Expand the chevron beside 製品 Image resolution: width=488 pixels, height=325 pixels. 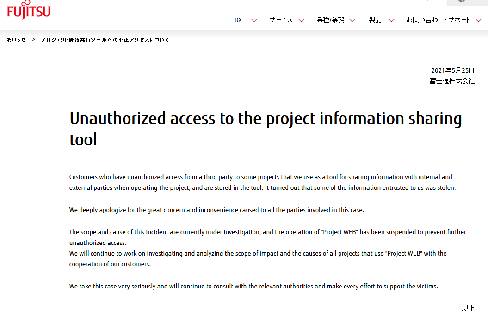[391, 20]
